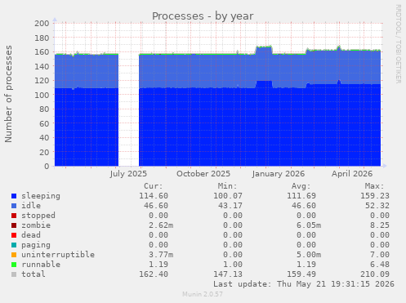The width and height of the screenshot is (406, 303).
Task: Click the zombie maximum value 8.25
Action: (x=380, y=225)
